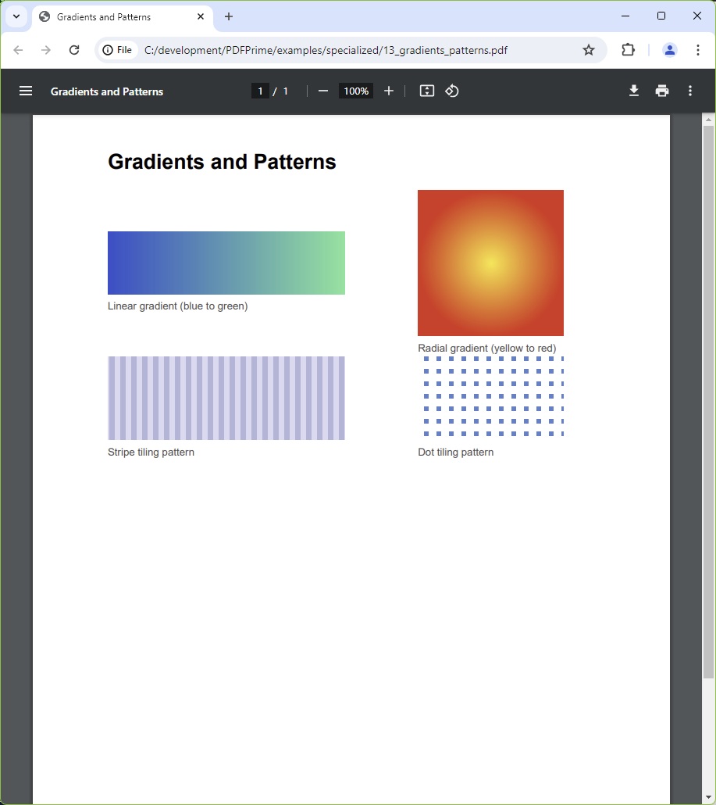The width and height of the screenshot is (716, 805).
Task: Rotate the PDF counterclockwise
Action: [x=452, y=91]
